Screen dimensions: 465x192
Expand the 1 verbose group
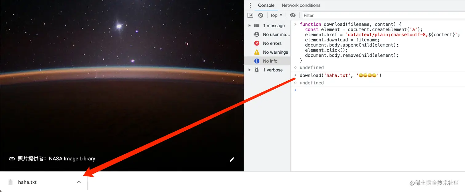pyautogui.click(x=249, y=70)
